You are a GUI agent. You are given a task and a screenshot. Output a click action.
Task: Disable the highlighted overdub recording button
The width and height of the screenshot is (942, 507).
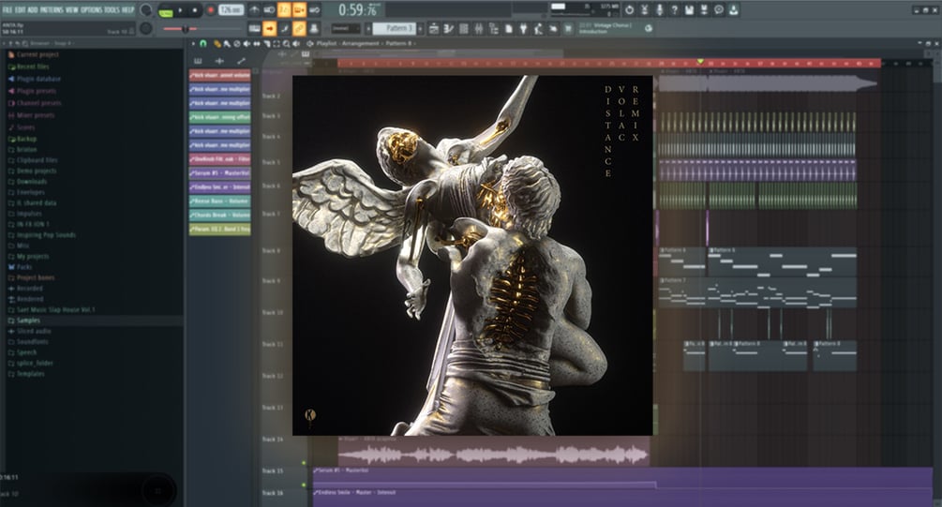[299, 10]
